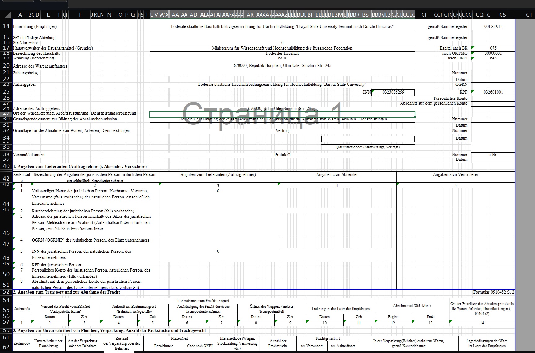Select the 'Beginn' sub-header cell
This screenshot has width=535, height=353.
coord(393,317)
